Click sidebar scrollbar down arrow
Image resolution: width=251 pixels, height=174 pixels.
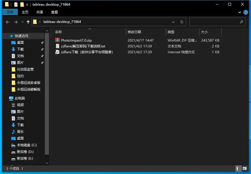pyautogui.click(x=47, y=163)
